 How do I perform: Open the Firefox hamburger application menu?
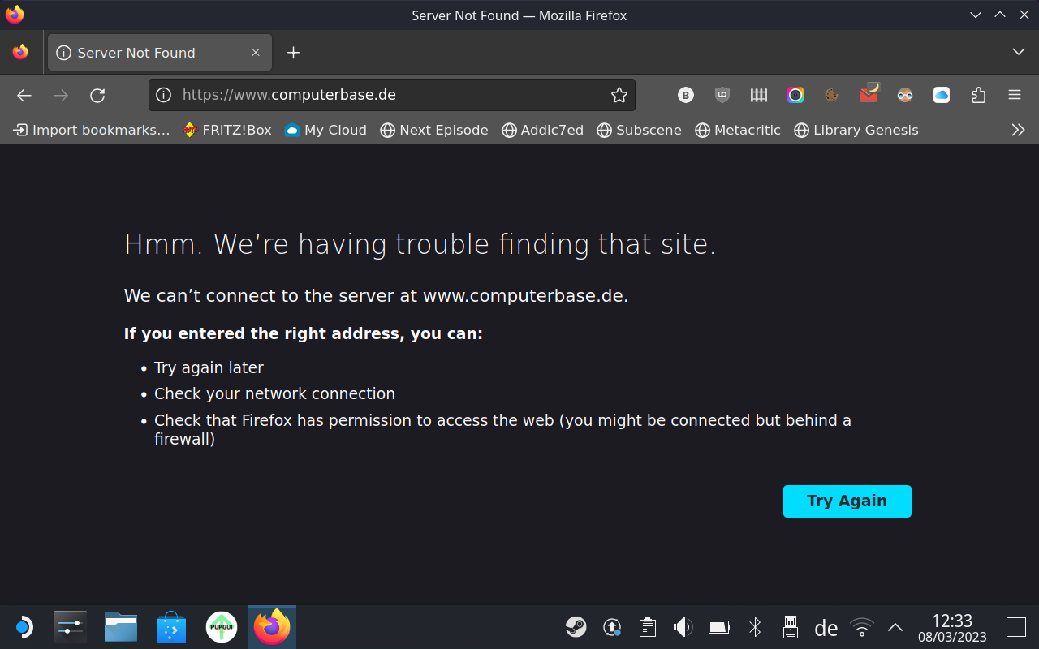pos(1015,95)
